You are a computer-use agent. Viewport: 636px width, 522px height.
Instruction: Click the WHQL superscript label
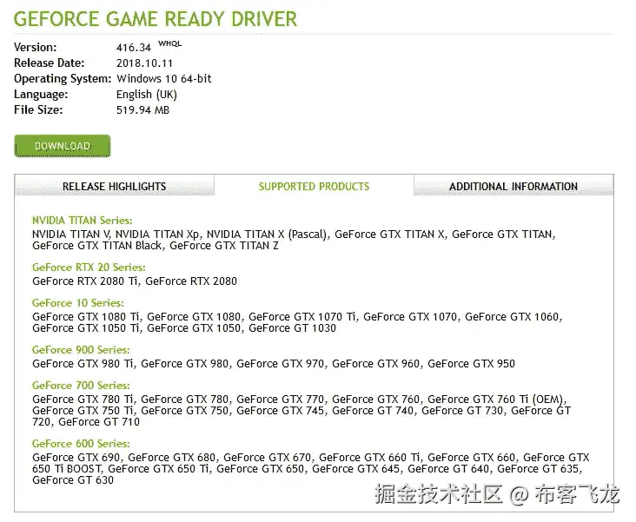[x=170, y=43]
